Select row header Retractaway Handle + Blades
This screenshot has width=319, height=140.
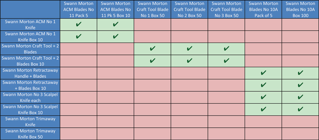[30, 73]
